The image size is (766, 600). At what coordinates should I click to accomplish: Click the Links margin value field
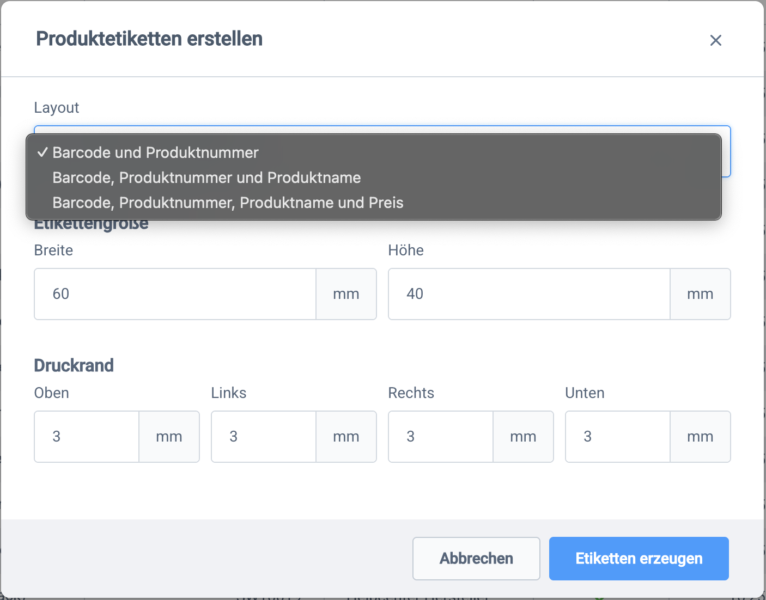[x=263, y=436]
